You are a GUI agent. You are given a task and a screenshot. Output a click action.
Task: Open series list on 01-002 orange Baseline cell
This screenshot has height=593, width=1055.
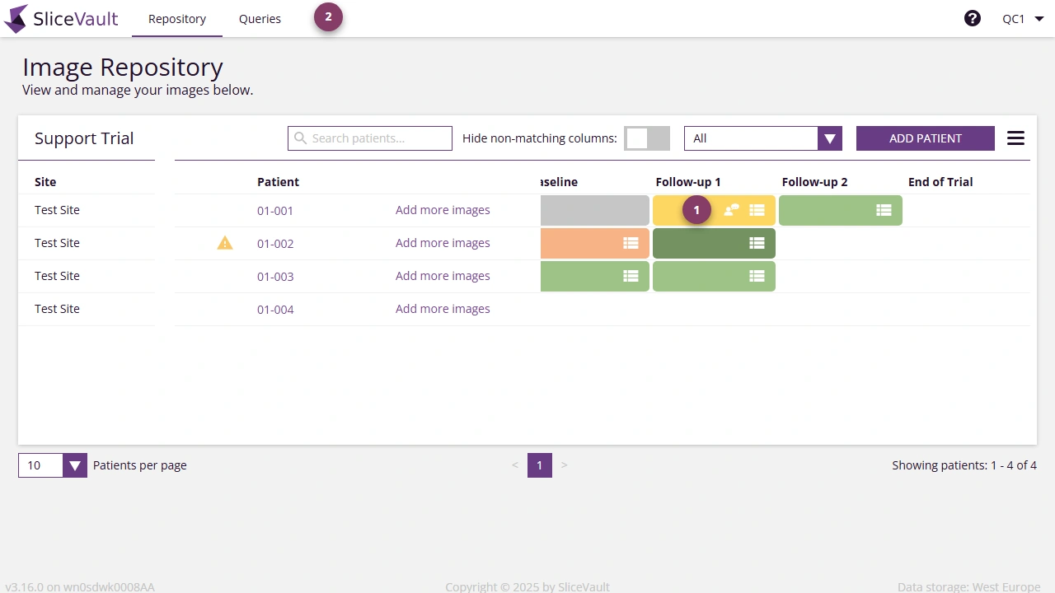point(631,243)
